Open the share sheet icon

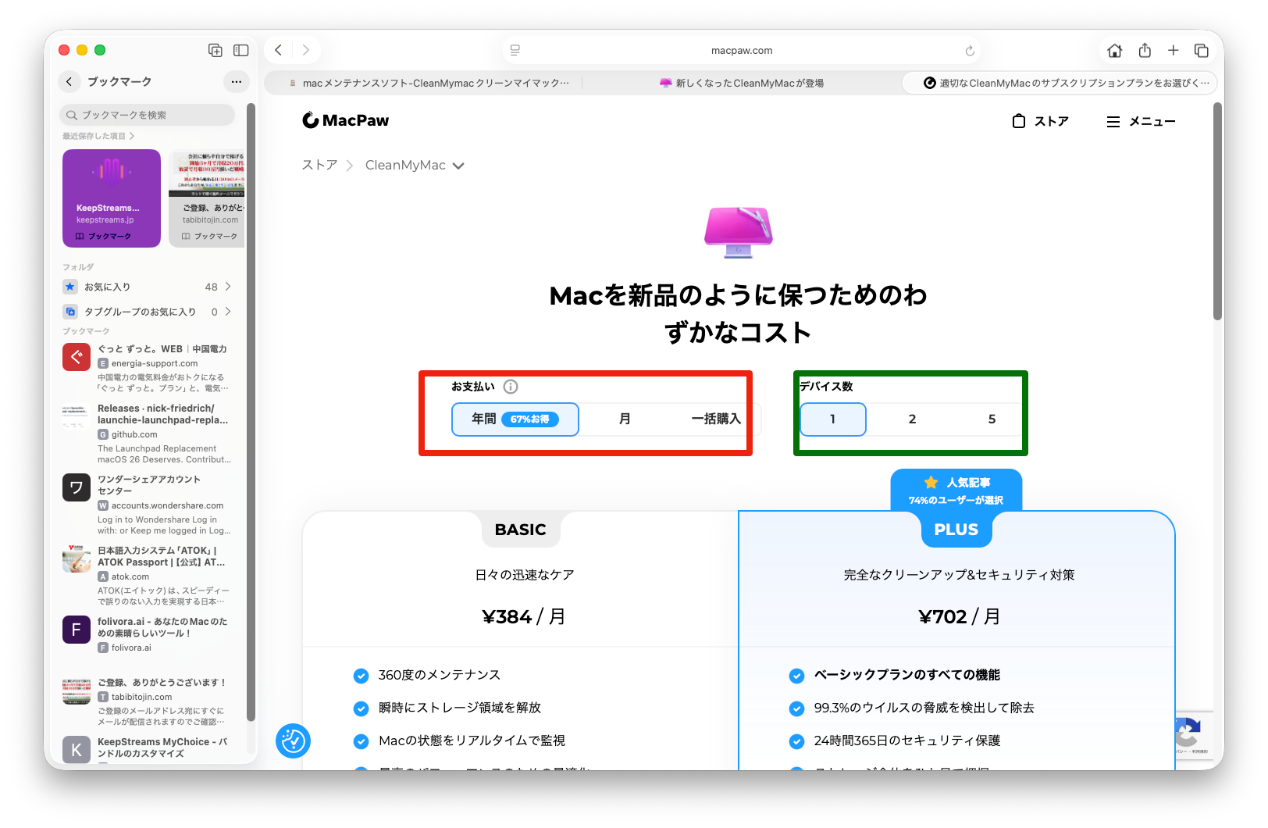[1145, 51]
